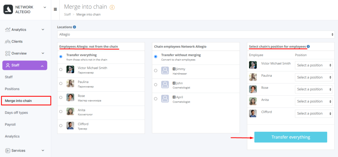Click the Altegio logo icon

[8, 9]
